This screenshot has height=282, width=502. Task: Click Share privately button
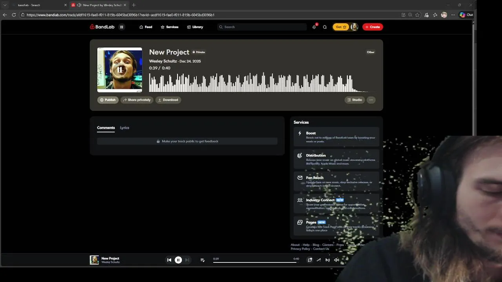point(137,100)
